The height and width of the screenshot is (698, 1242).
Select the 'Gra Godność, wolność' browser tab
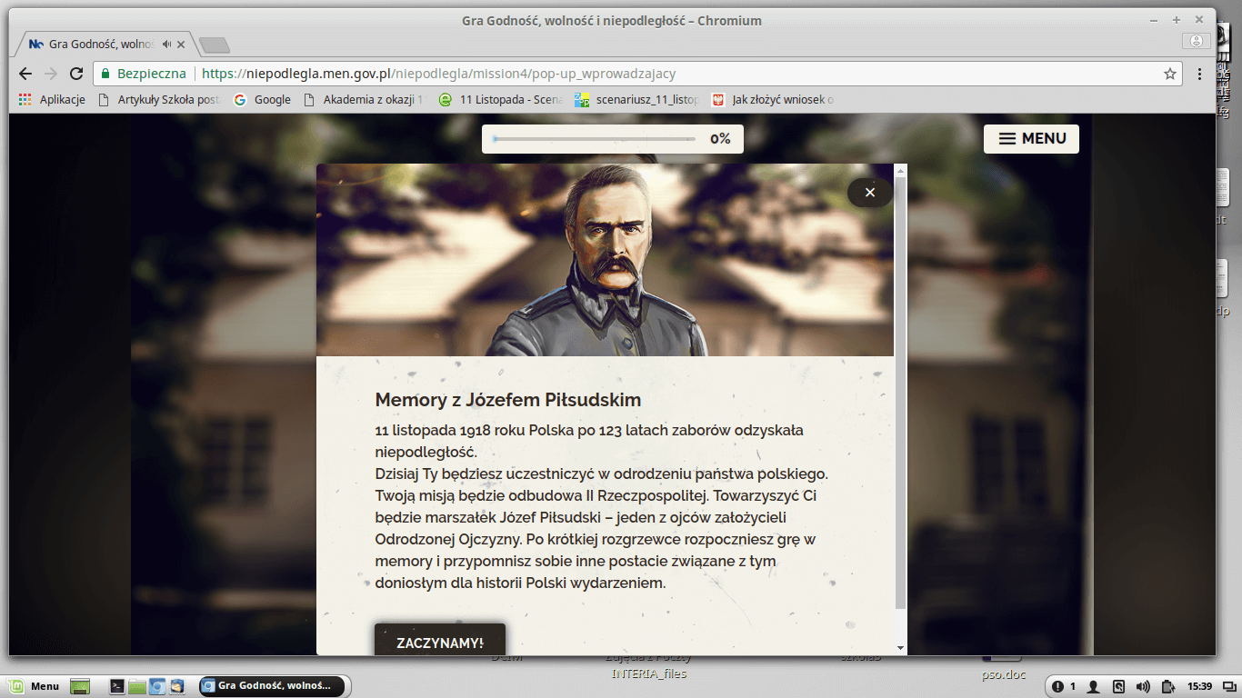[x=100, y=44]
